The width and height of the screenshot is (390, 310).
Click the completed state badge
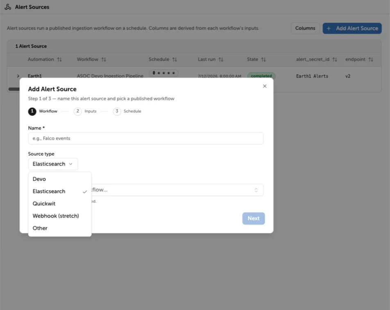261,76
